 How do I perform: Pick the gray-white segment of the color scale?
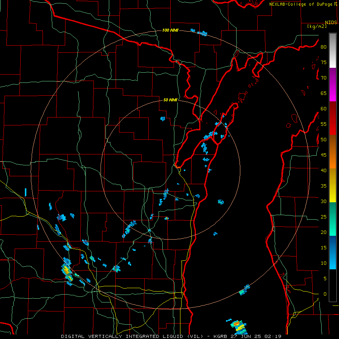coord(333,50)
